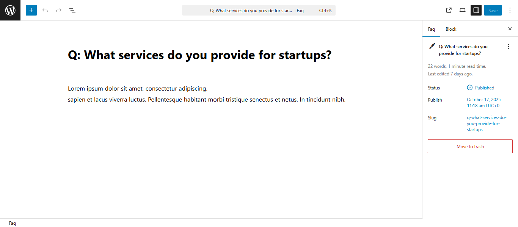This screenshot has height=227, width=518.
Task: View the Faq in new tab icon
Action: click(x=449, y=10)
